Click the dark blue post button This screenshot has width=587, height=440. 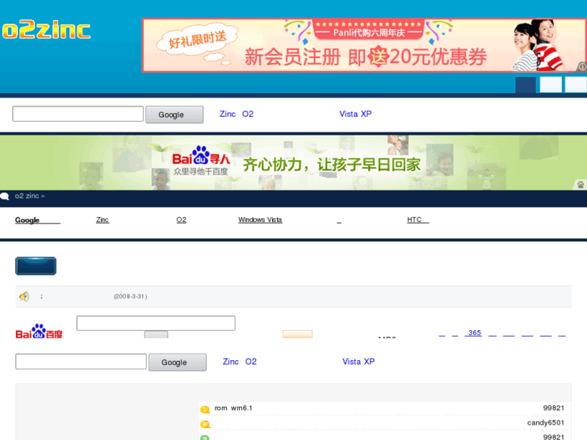pos(36,266)
